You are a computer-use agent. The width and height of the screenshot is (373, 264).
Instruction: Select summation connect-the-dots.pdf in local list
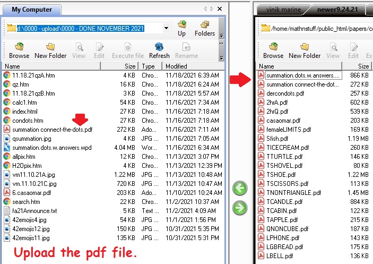coord(52,130)
